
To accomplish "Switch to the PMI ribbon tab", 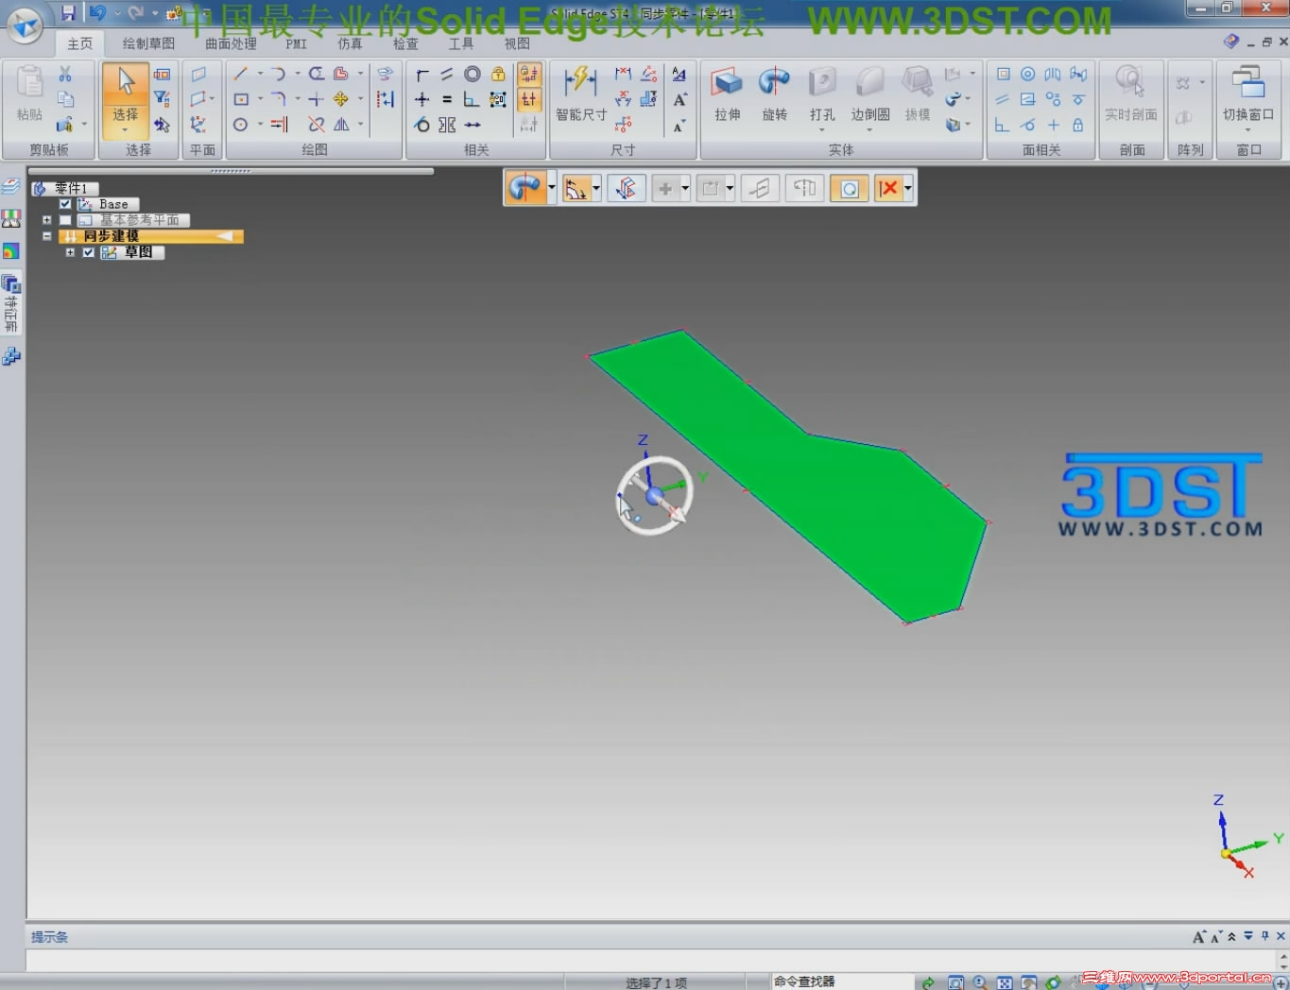I will click(x=296, y=43).
